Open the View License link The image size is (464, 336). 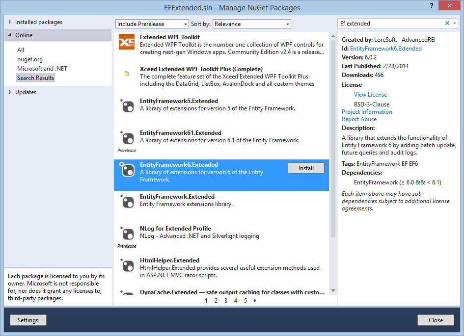(371, 95)
